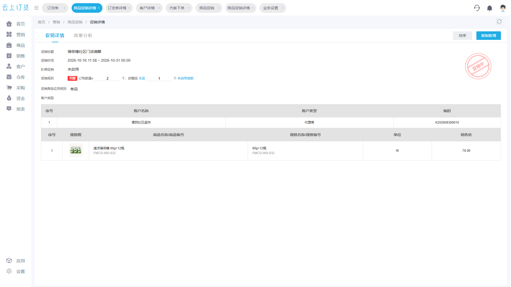This screenshot has height=287, width=511.
Task: Switch to the 效果分析 tab
Action: click(83, 36)
